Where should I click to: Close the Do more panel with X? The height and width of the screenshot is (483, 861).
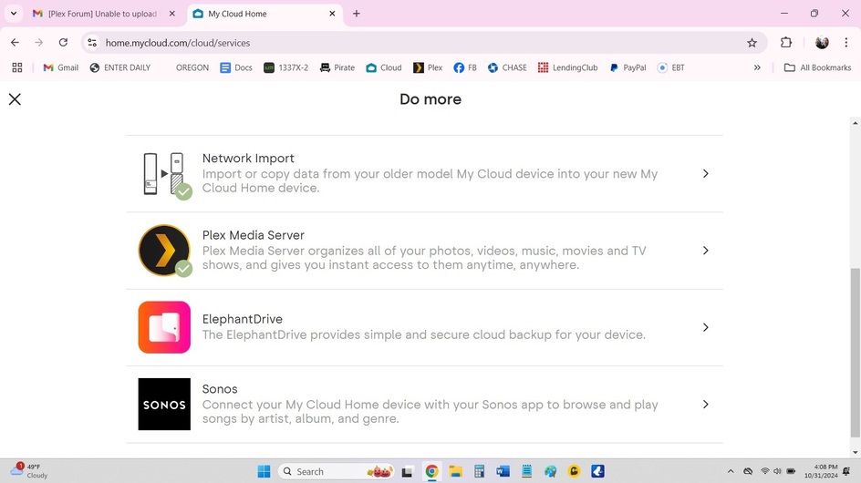(x=15, y=98)
